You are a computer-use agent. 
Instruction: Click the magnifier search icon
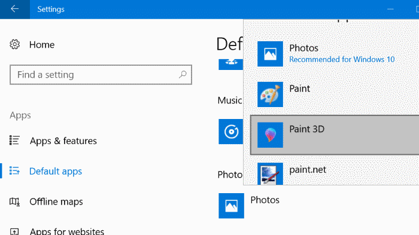click(183, 75)
